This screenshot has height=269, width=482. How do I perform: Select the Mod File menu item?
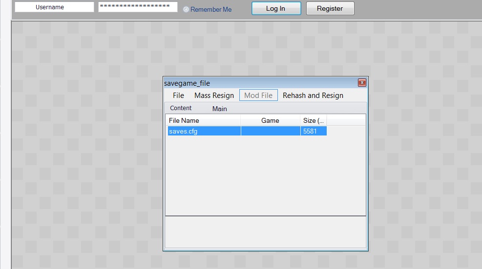pyautogui.click(x=258, y=96)
